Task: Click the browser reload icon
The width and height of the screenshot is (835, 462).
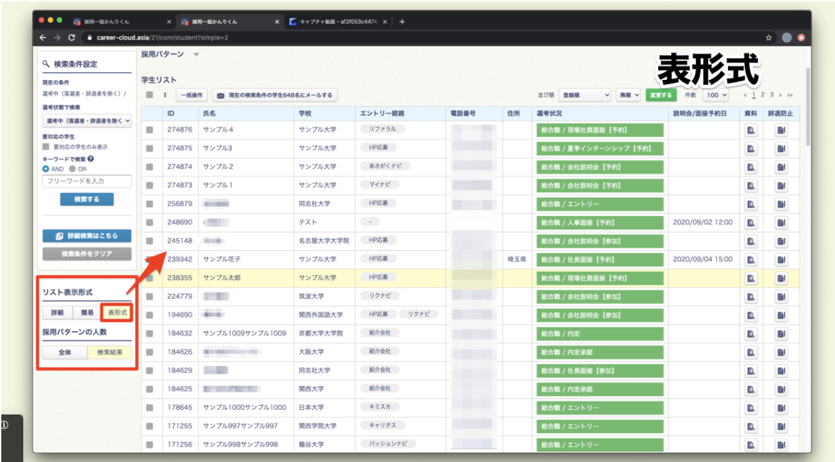Action: 72,37
